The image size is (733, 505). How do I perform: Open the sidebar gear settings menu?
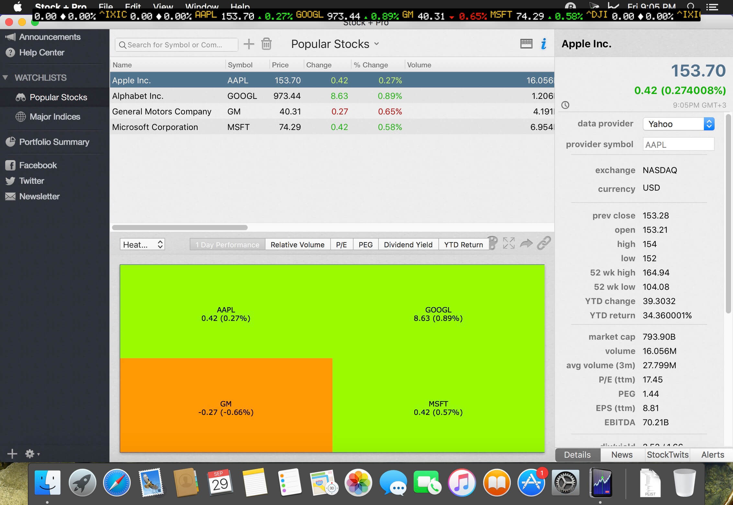[32, 454]
